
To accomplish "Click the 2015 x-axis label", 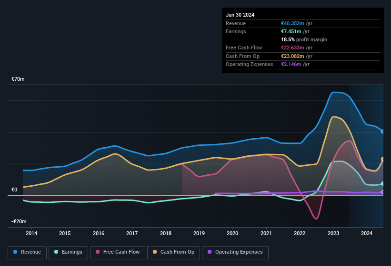I will coord(65,233).
